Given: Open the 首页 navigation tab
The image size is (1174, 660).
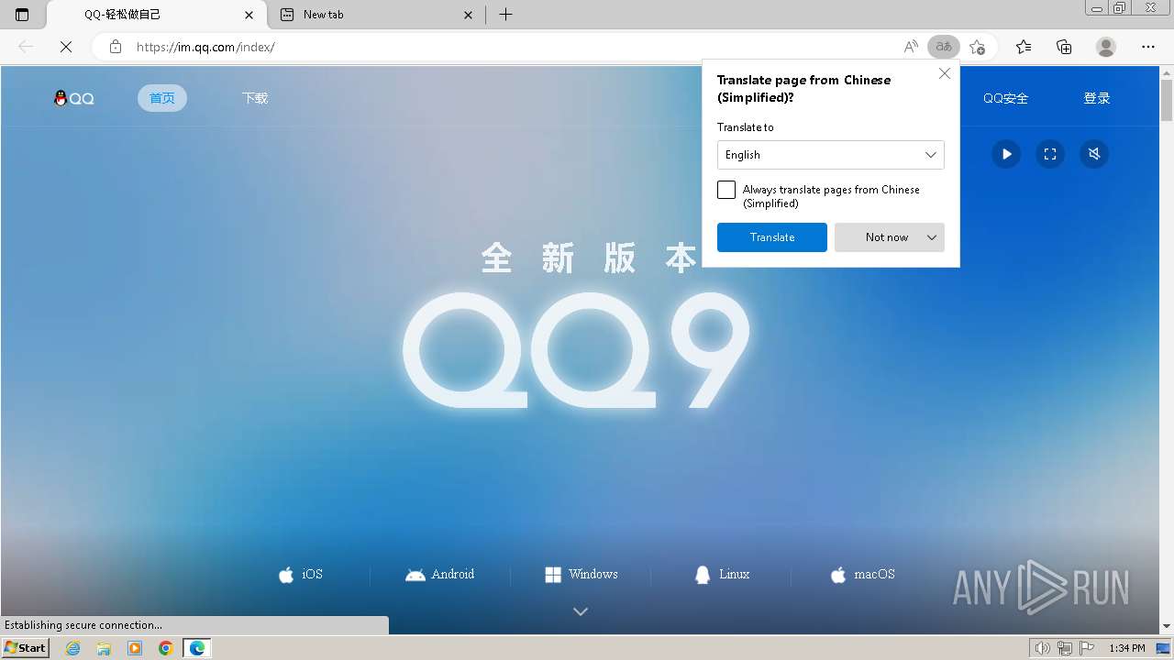Looking at the screenshot, I should (162, 98).
